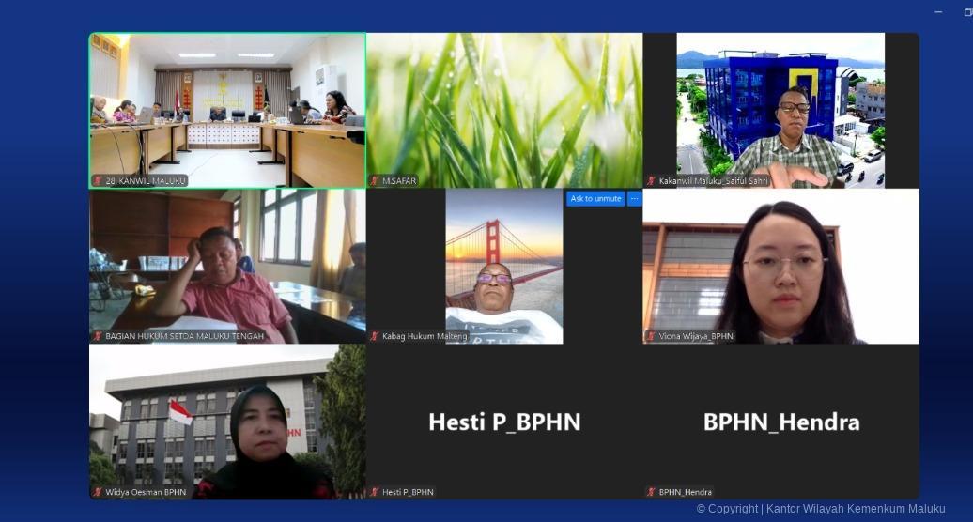Open the three-dot more options menu
Image resolution: width=973 pixels, height=522 pixels.
[x=634, y=199]
